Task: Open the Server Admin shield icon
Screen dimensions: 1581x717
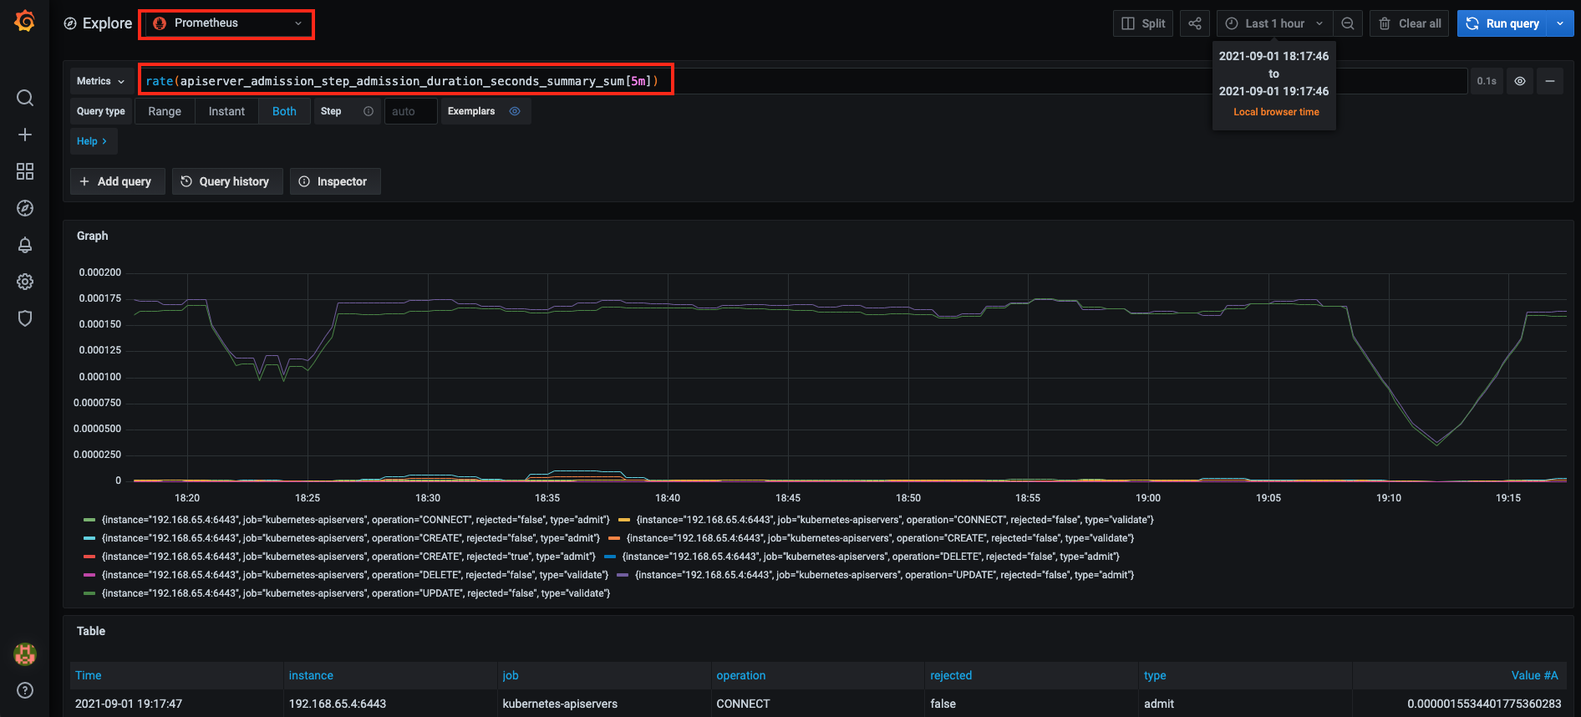Action: pos(25,318)
